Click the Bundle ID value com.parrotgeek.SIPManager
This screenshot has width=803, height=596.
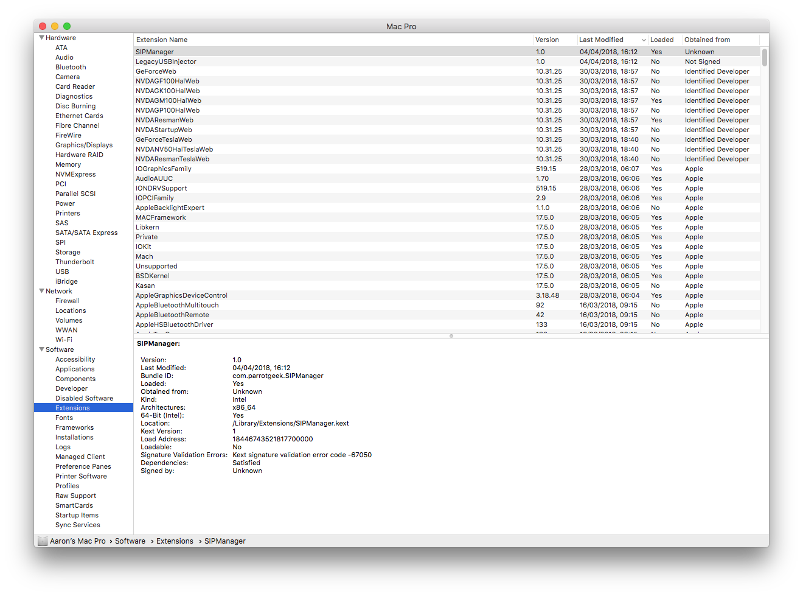point(278,376)
